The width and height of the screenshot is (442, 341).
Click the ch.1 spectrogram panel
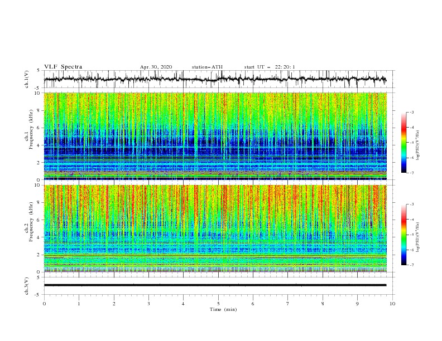coord(215,136)
